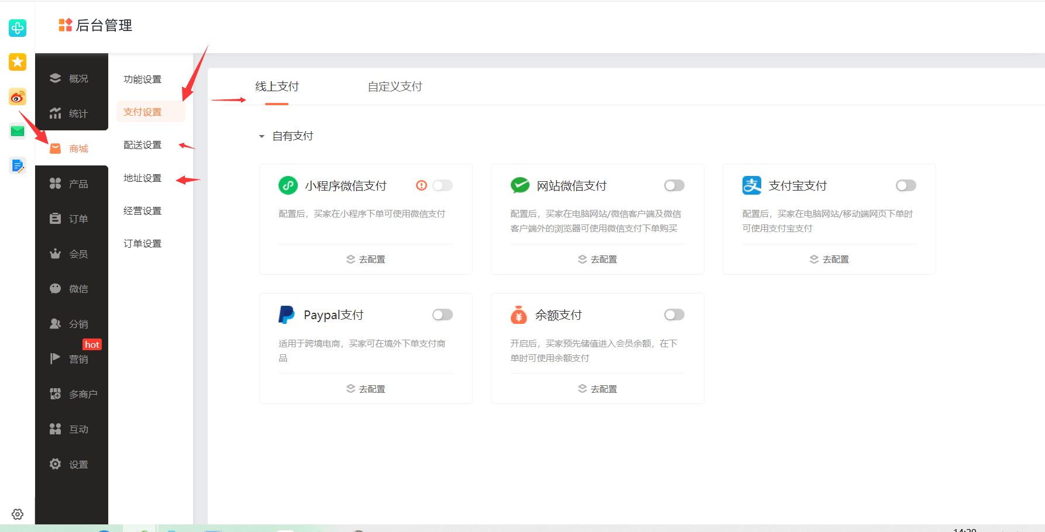The image size is (1045, 532).
Task: Click 去配置 under 网站微信支付
Action: (x=597, y=259)
